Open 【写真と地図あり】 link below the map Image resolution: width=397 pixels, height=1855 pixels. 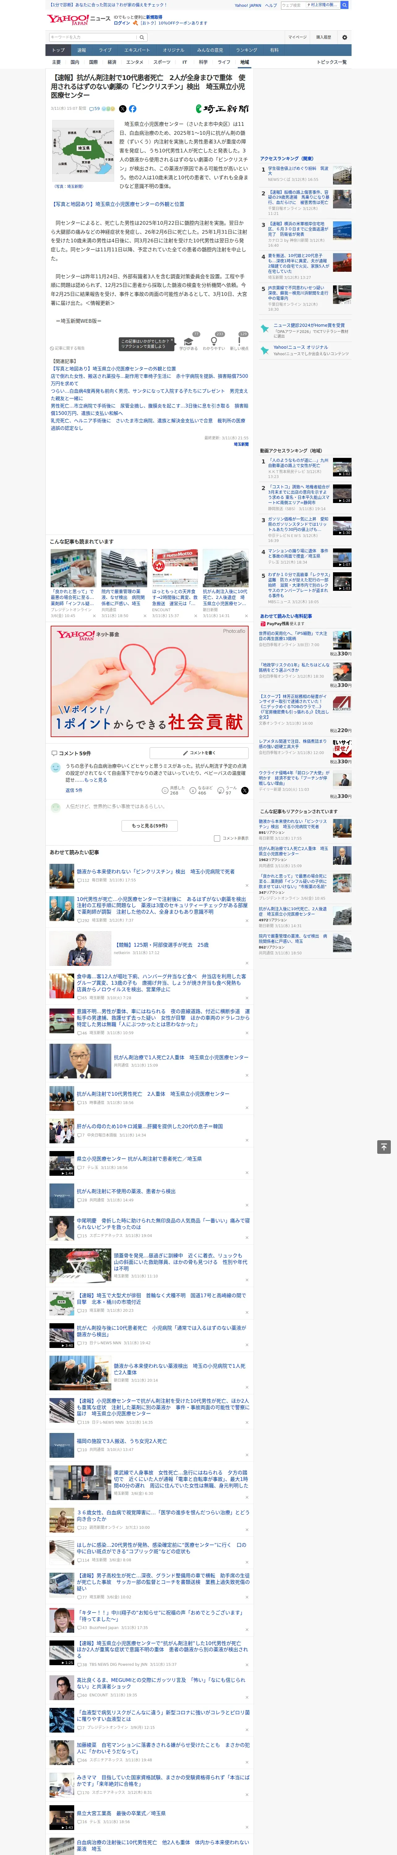(x=117, y=204)
